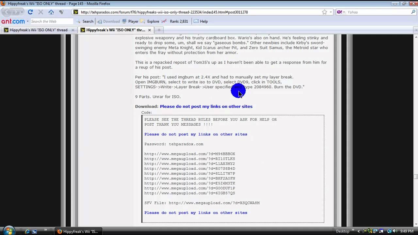Click the SFV File megaupload link
This screenshot has width=418, height=235.
(214, 203)
